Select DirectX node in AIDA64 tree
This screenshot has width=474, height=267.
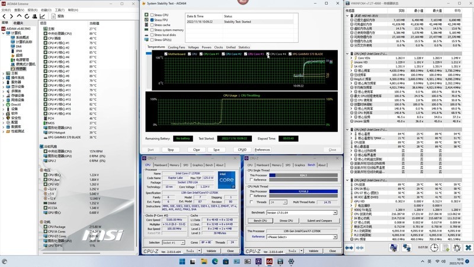pyautogui.click(x=16, y=104)
